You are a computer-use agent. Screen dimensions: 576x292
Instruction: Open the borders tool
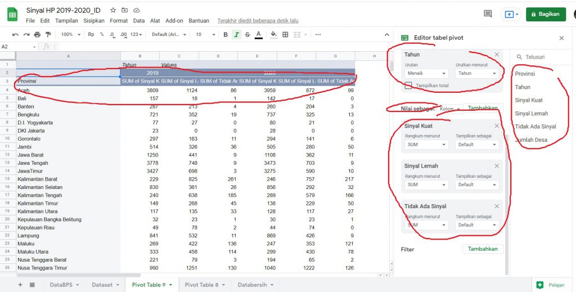[x=285, y=34]
